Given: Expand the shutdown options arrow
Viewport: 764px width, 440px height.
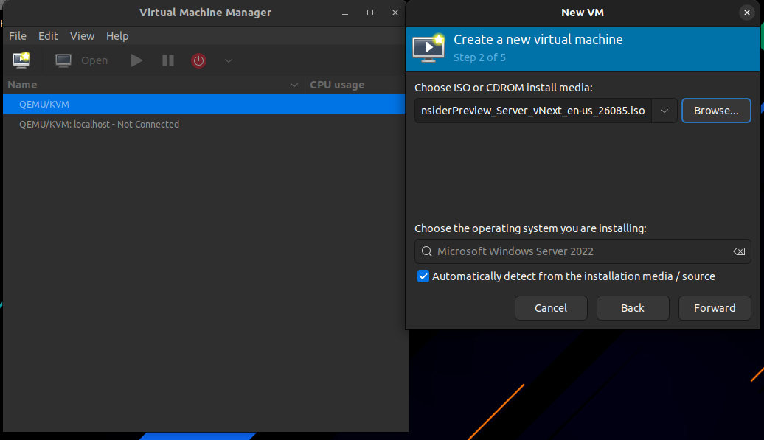Looking at the screenshot, I should click(x=228, y=61).
